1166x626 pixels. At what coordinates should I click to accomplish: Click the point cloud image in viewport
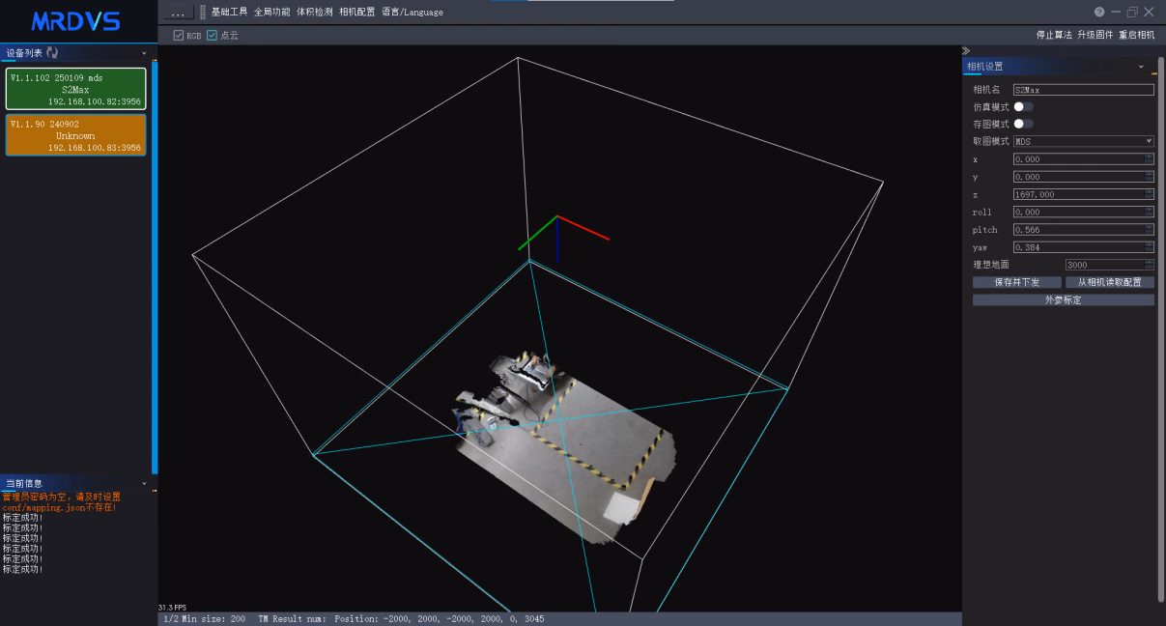pos(564,445)
